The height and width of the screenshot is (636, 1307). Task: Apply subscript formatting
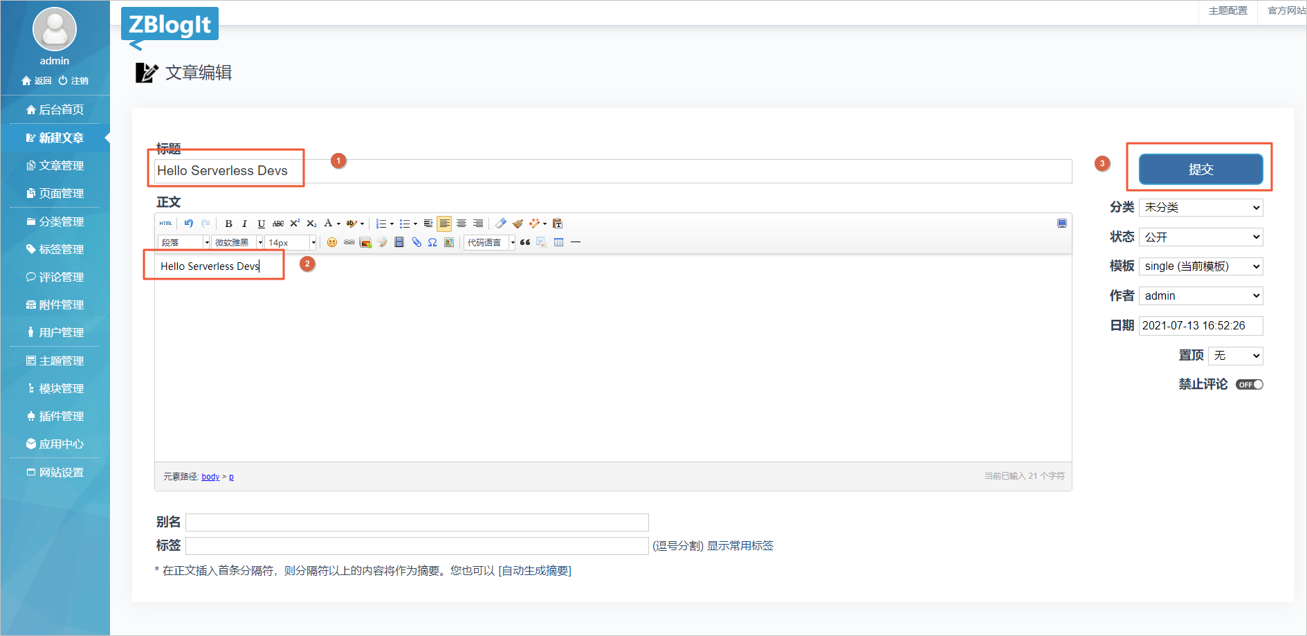(x=311, y=224)
